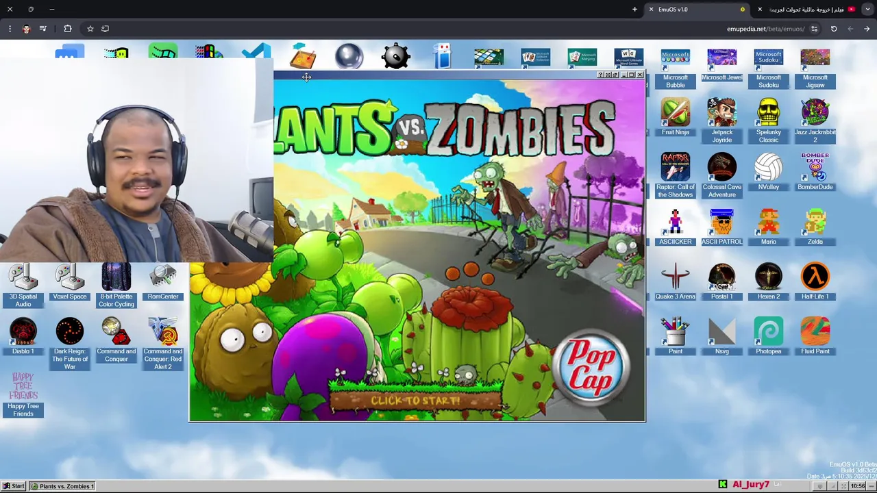Launch the Microsoft Mahjong shortcut

pyautogui.click(x=582, y=58)
